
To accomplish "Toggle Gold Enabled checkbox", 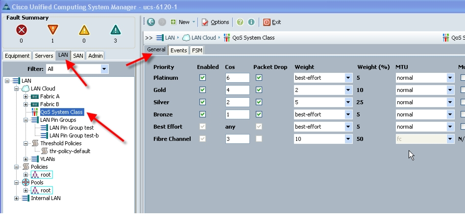I will 202,90.
